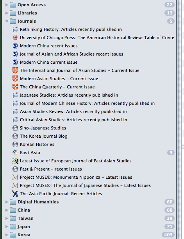Click the Monumenta Nipponica Project MUSE icon
Image resolution: width=184 pixels, height=239 pixels.
pos(15,177)
